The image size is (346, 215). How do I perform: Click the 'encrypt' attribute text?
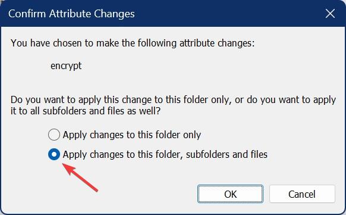pos(66,66)
